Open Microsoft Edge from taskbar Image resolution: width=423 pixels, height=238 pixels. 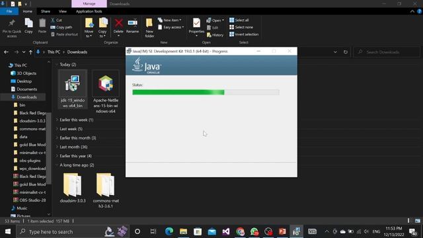169,231
